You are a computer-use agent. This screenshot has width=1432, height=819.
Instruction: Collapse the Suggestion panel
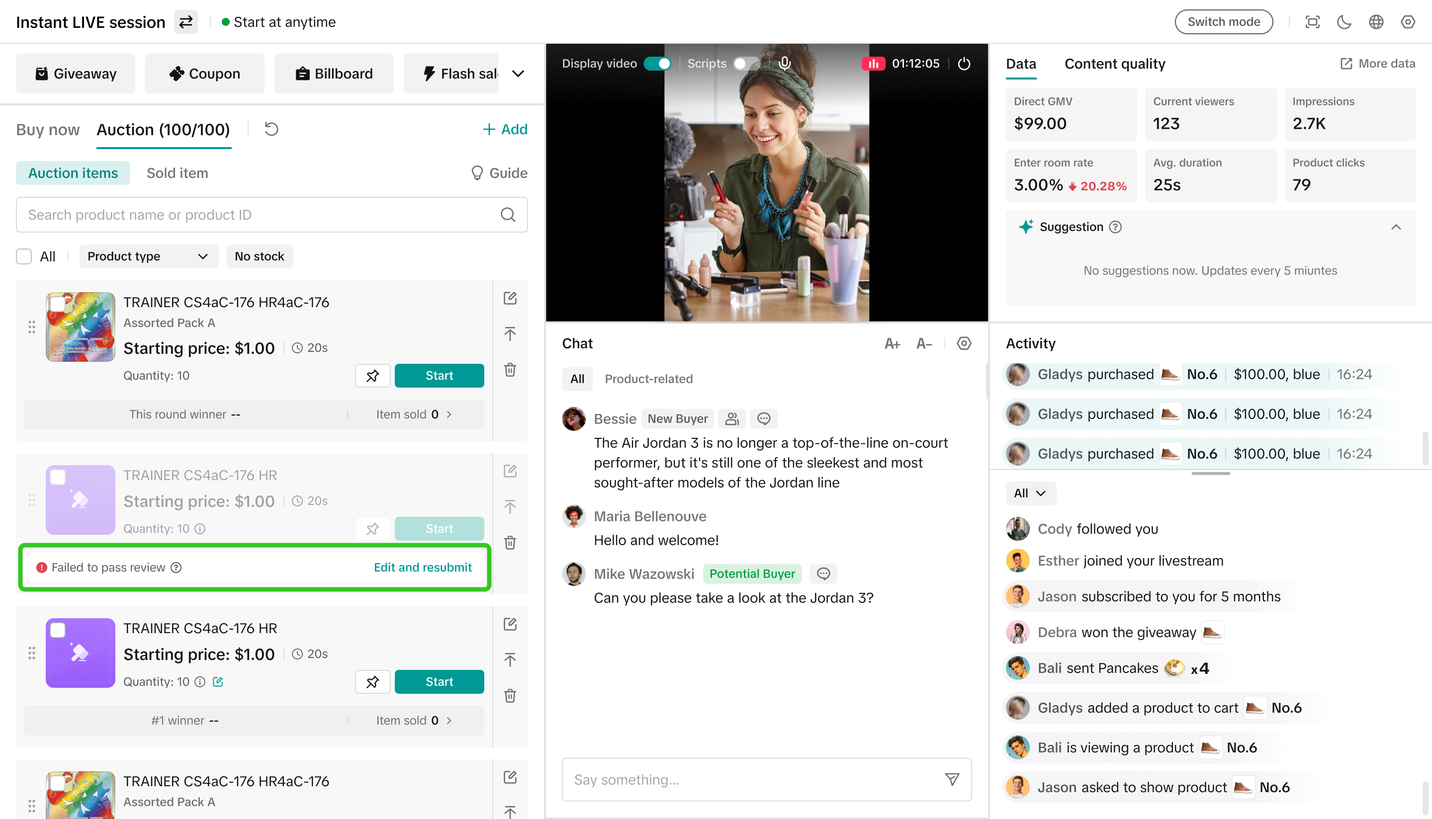click(1396, 227)
